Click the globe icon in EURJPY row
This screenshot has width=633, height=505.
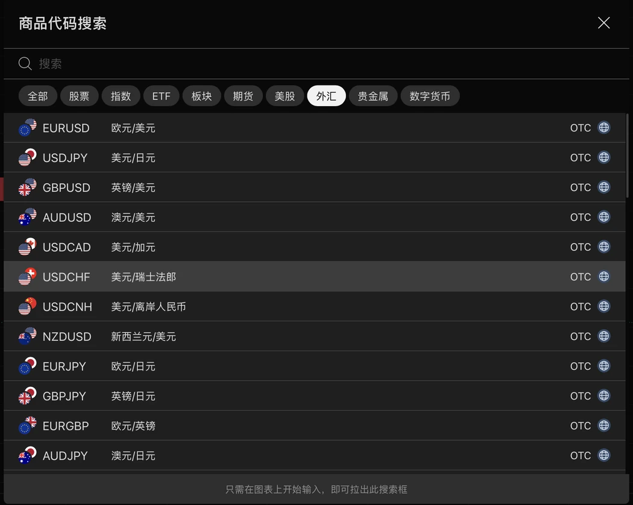coord(604,366)
